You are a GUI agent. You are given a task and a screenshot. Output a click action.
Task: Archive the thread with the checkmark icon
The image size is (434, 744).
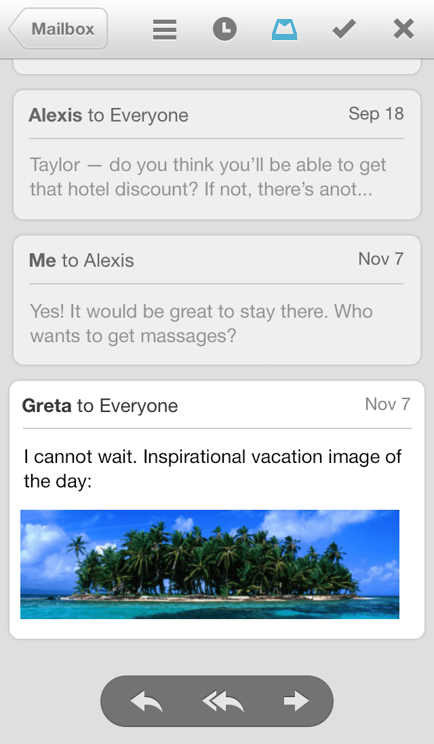pos(344,29)
